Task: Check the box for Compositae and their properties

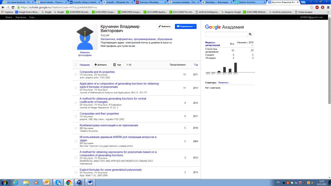Action: click(76, 116)
